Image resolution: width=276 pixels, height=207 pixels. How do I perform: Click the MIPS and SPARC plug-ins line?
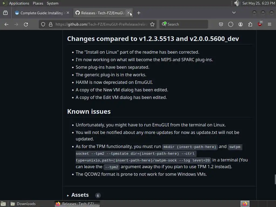[x=144, y=60]
